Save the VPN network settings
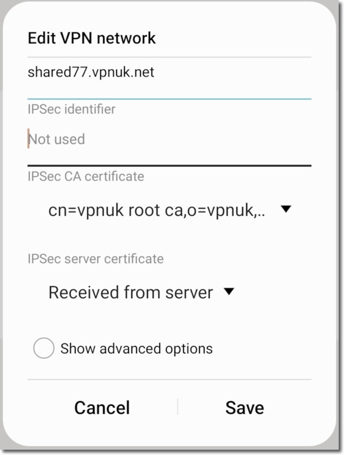This screenshot has width=344, height=455. (x=244, y=408)
